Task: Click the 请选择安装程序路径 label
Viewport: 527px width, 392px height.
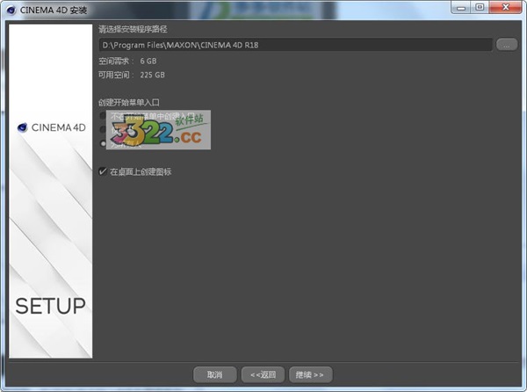Action: (133, 29)
